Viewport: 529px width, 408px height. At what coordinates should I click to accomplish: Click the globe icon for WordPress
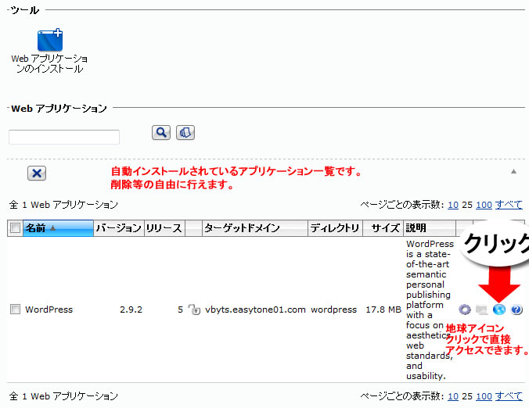[x=499, y=310]
